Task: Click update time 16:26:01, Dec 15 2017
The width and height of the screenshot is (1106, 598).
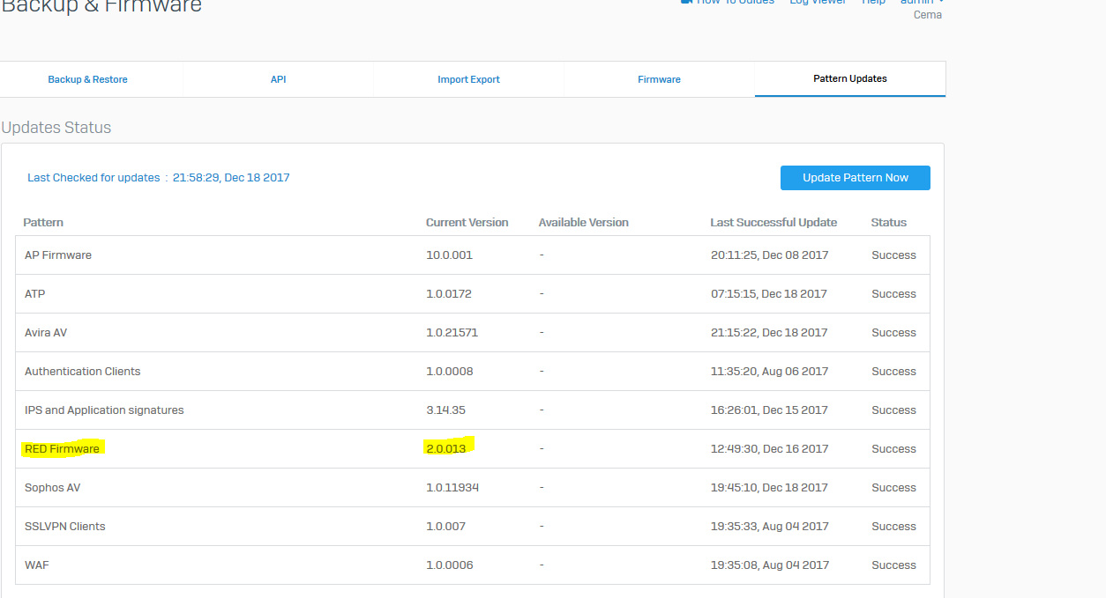Action: 769,410
